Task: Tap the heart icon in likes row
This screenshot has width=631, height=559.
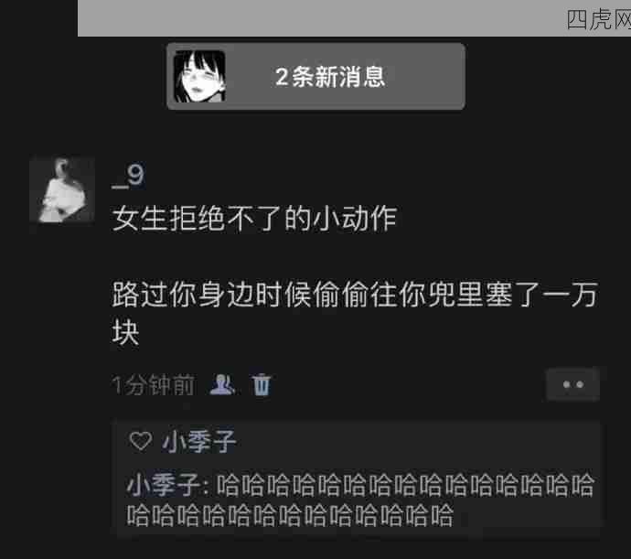Action: click(x=141, y=441)
